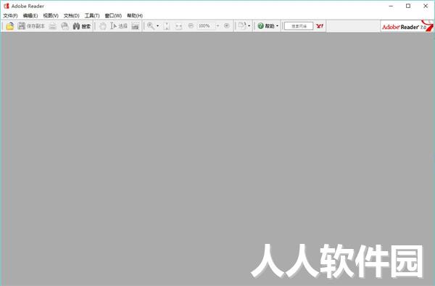This screenshot has height=286, width=435.
Task: Click the binoculars search button
Action: 82,26
